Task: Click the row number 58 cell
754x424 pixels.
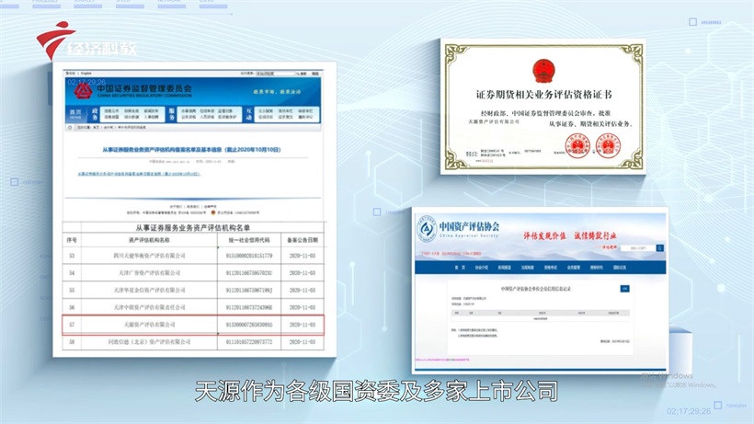Action: (x=72, y=342)
